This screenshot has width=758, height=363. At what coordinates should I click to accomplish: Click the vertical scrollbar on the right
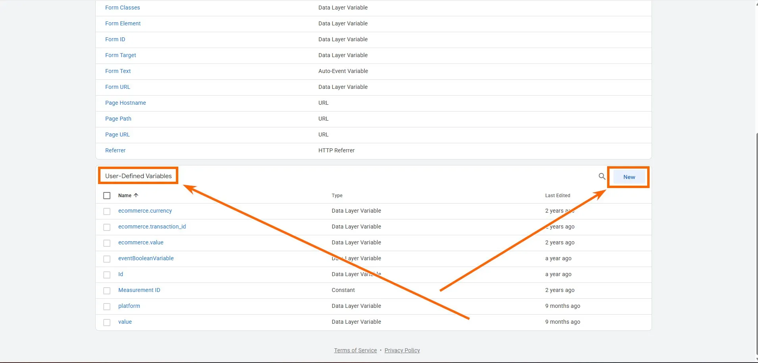click(756, 238)
